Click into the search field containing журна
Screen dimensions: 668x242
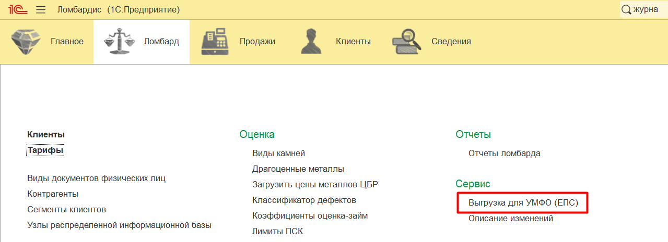(644, 9)
